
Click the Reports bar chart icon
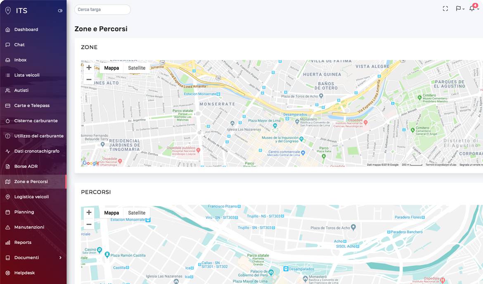click(x=8, y=242)
